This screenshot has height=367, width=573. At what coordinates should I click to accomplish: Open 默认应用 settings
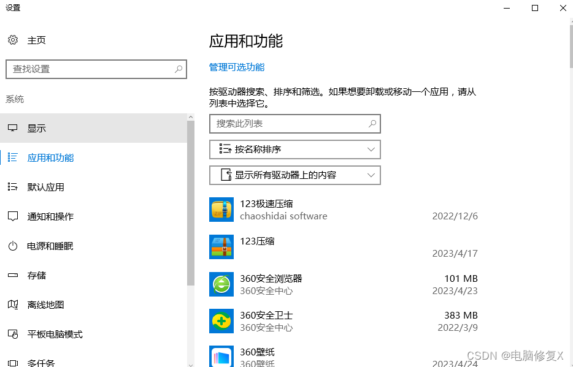click(x=93, y=187)
